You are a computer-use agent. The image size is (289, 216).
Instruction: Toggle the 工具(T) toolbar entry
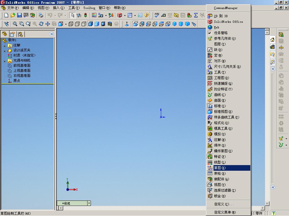pos(228,72)
